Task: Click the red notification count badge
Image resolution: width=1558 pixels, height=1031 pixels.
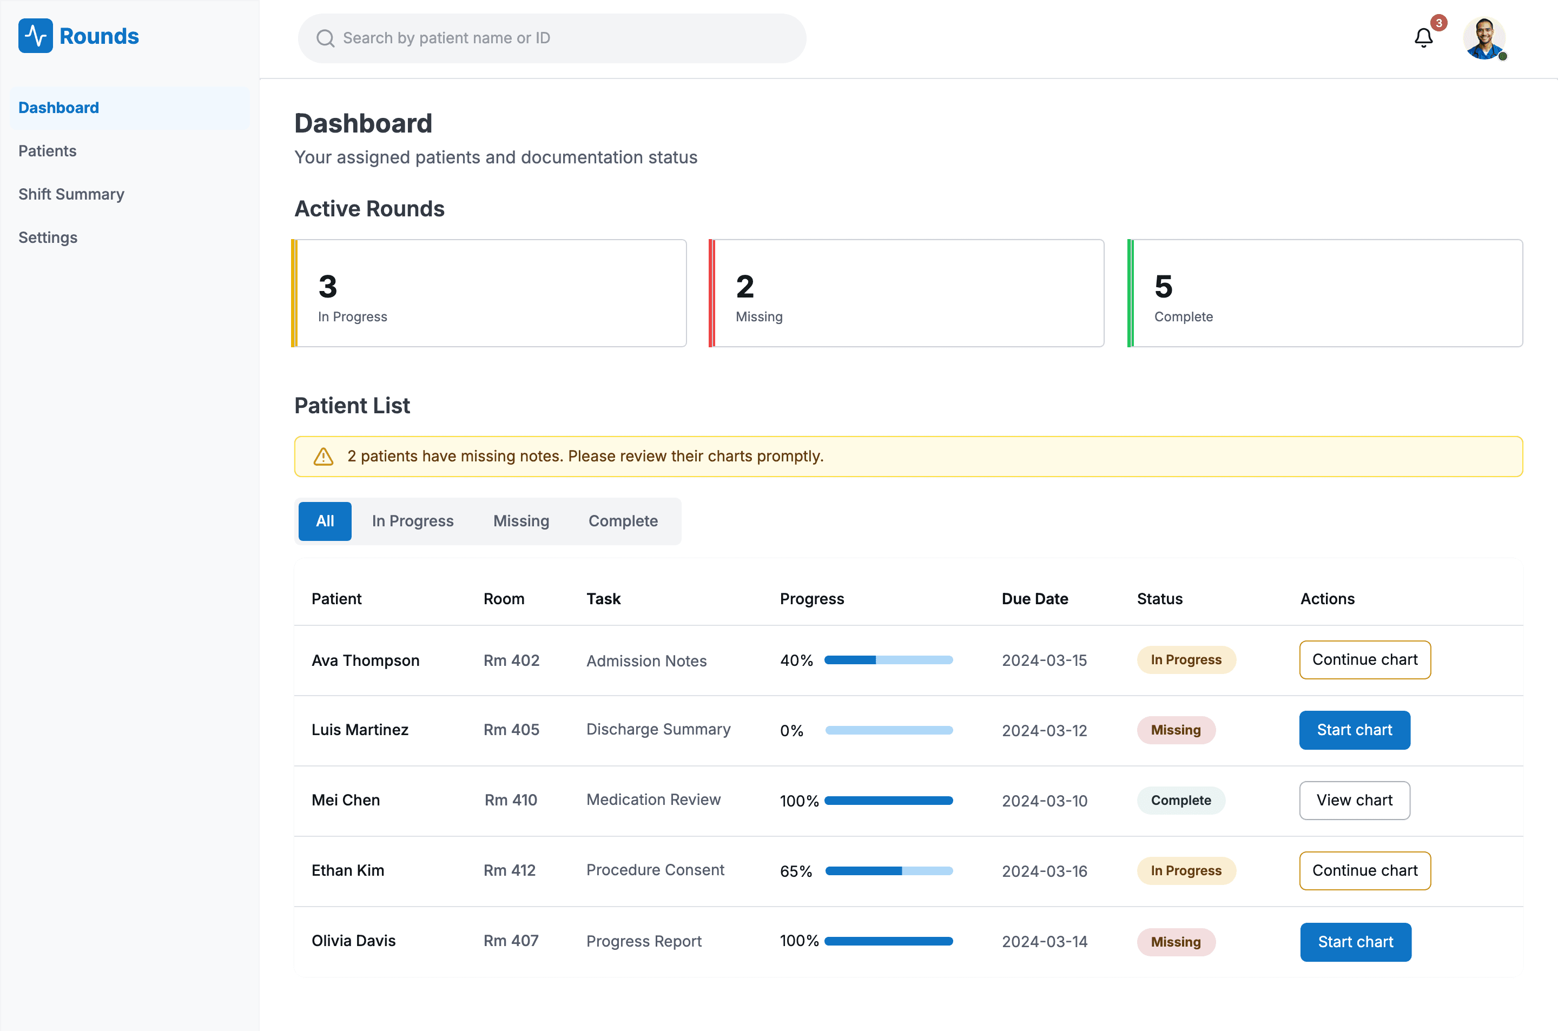Action: coord(1439,23)
